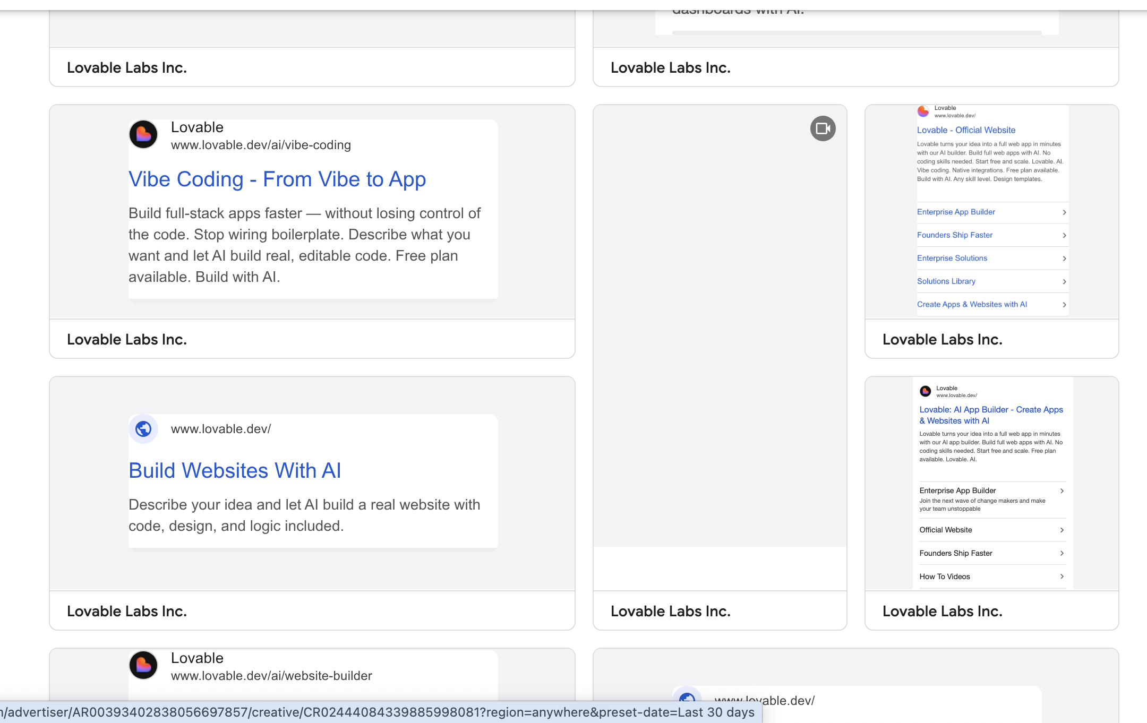Click the Create Apps & Websites with AI sitelink
This screenshot has width=1147, height=723.
click(x=972, y=304)
